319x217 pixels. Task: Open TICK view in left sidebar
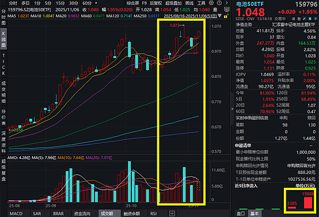[x=3, y=64]
